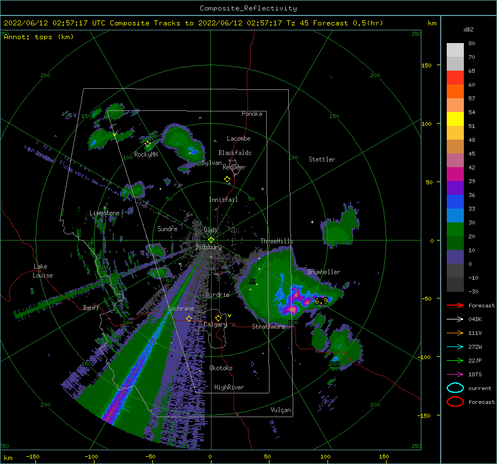Click the RedDeer city label
The image size is (497, 464).
[x=234, y=167]
